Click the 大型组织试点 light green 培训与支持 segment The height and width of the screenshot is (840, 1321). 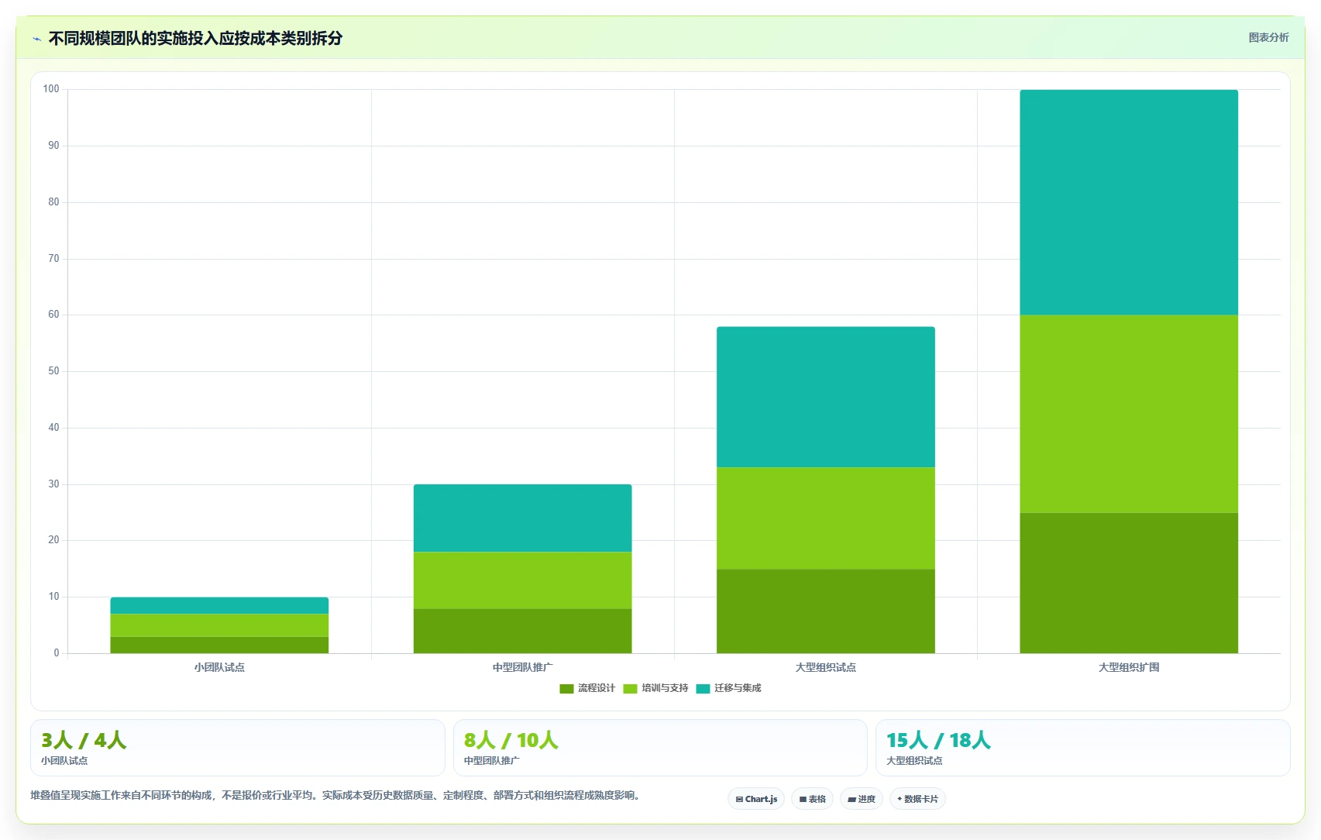[826, 518]
